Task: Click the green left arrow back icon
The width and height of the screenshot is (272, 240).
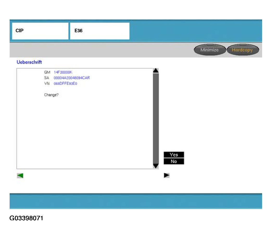Action: [x=20, y=176]
